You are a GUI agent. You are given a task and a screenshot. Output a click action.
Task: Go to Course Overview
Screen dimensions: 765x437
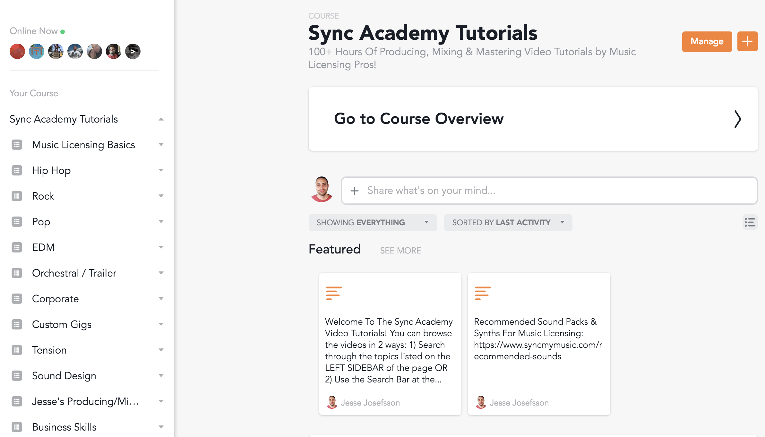pyautogui.click(x=533, y=119)
